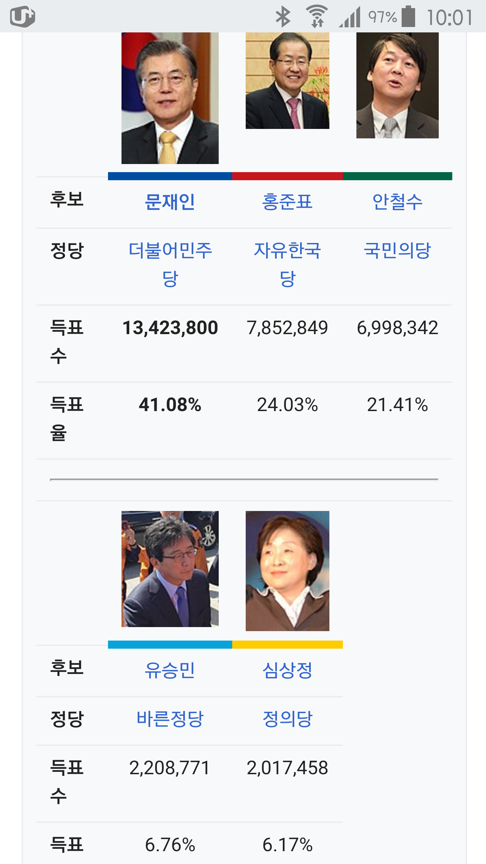Screen dimensions: 486x864
Task: Follow the 정의당 party link
Action: [287, 719]
